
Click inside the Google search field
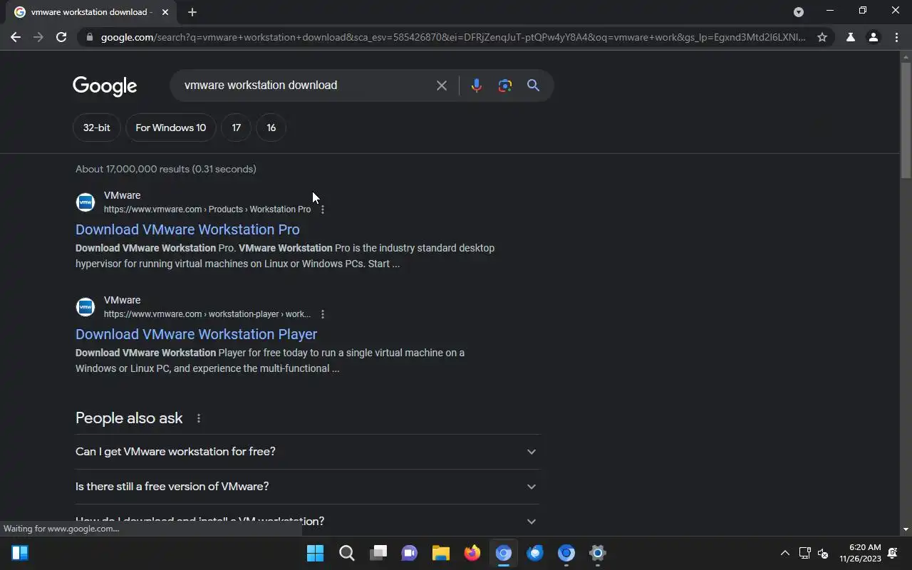303,85
